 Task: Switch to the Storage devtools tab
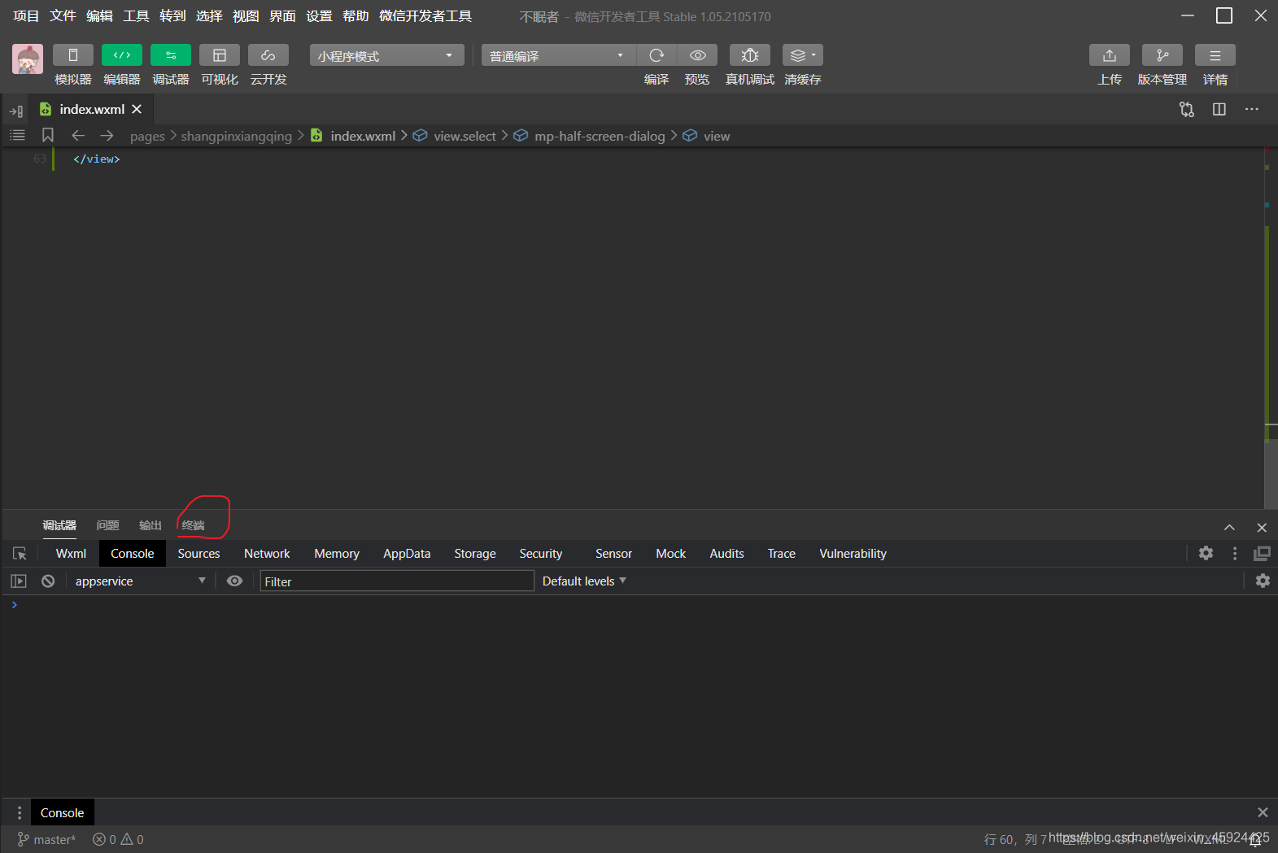pyautogui.click(x=475, y=554)
